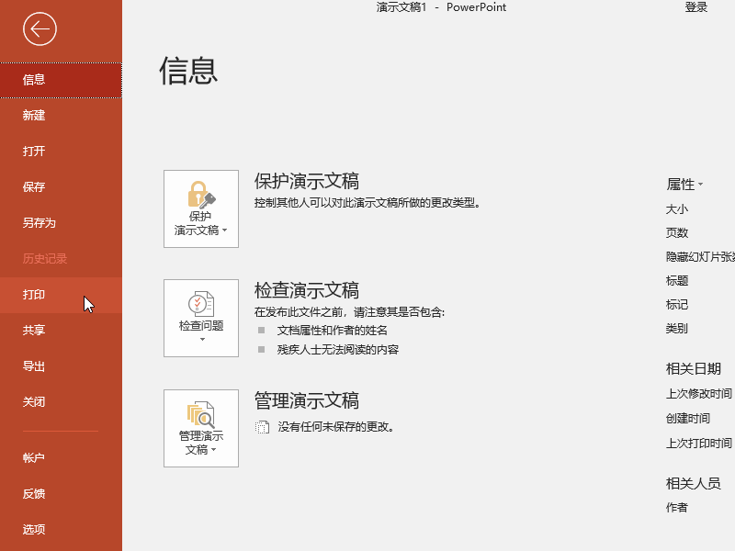Open 选项 in the sidebar
This screenshot has height=551, width=735.
[x=61, y=530]
